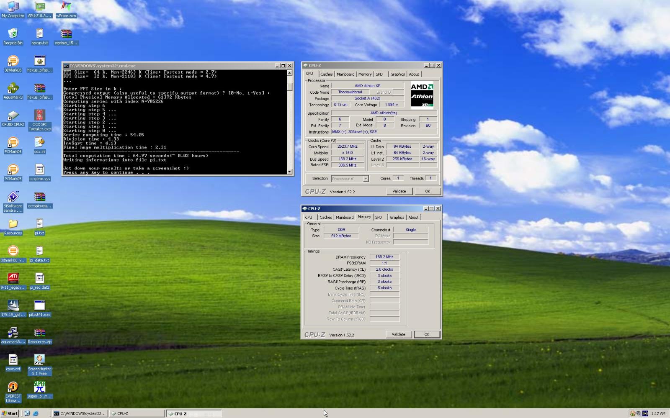
Task: Open SPD tab in lower CPU-Z window
Action: pyautogui.click(x=379, y=217)
